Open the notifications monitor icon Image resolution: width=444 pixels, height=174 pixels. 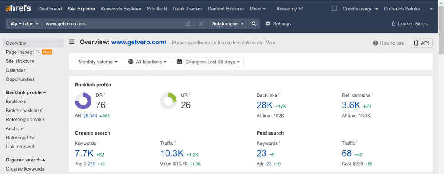[334, 9]
